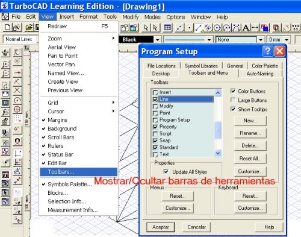Click the Reset All... button
This screenshot has width=301, height=237.
coord(250,159)
